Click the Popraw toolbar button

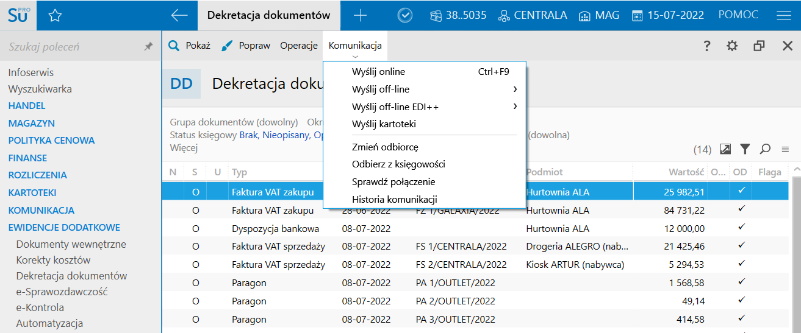pyautogui.click(x=246, y=46)
